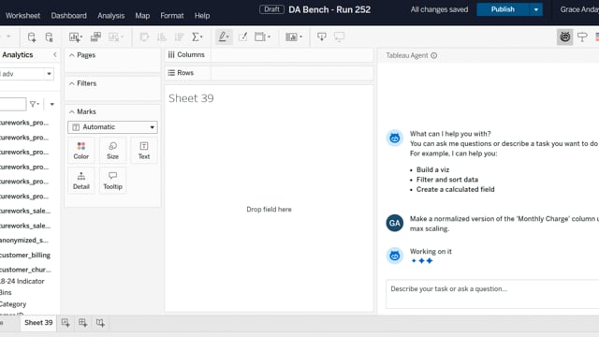Collapse the Analytics side pane
599x337 pixels.
click(55, 55)
